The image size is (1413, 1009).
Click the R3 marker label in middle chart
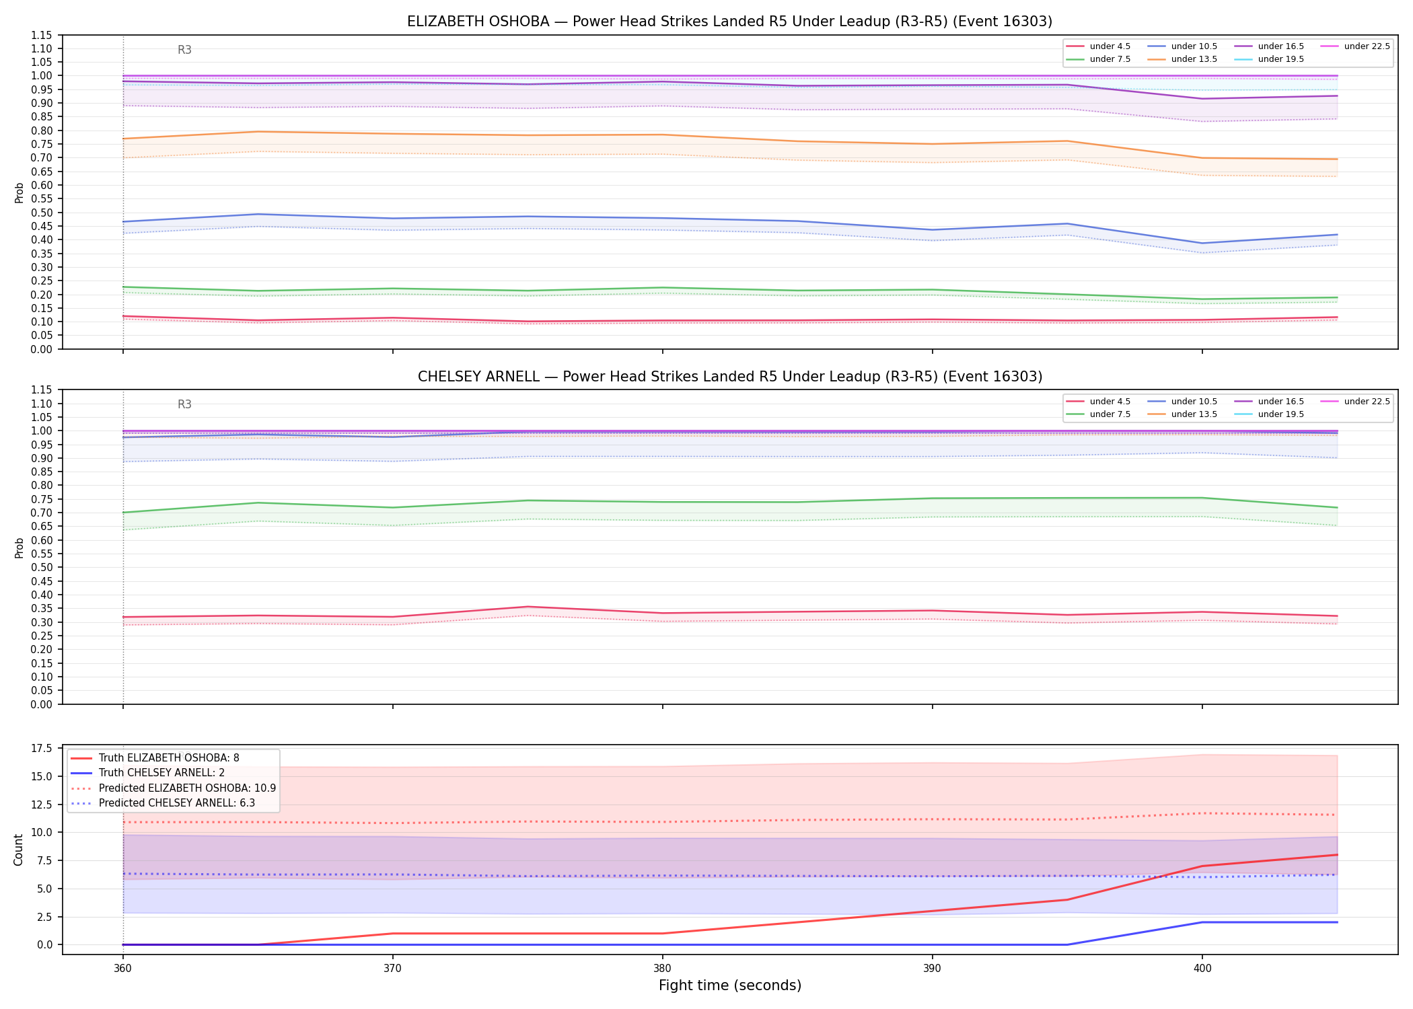click(184, 404)
